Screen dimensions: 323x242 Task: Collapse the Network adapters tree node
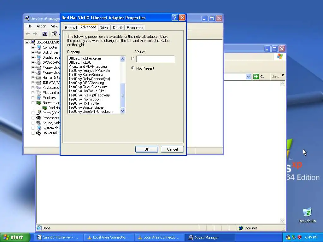[33, 103]
